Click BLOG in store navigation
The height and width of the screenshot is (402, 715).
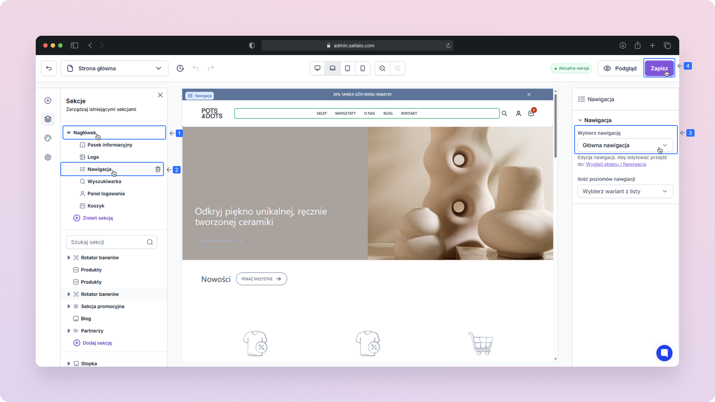coord(388,114)
